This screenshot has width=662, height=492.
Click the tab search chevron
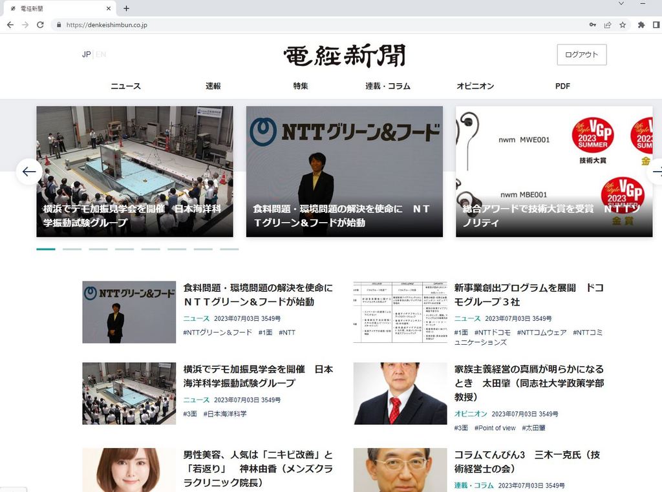coord(621,3)
